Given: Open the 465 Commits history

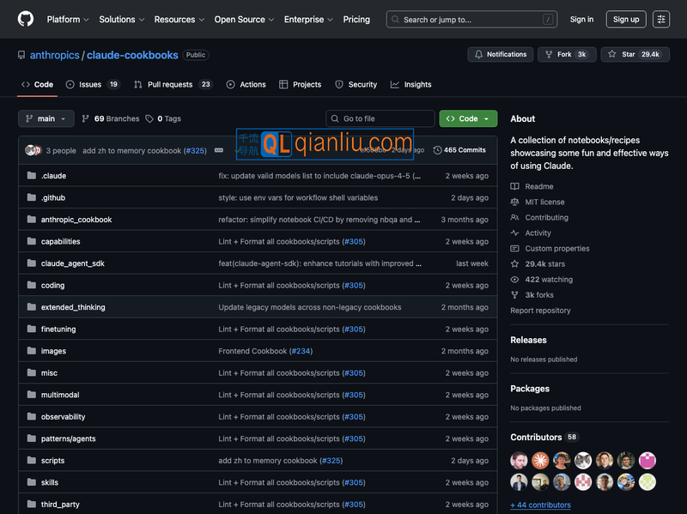Looking at the screenshot, I should [x=460, y=150].
